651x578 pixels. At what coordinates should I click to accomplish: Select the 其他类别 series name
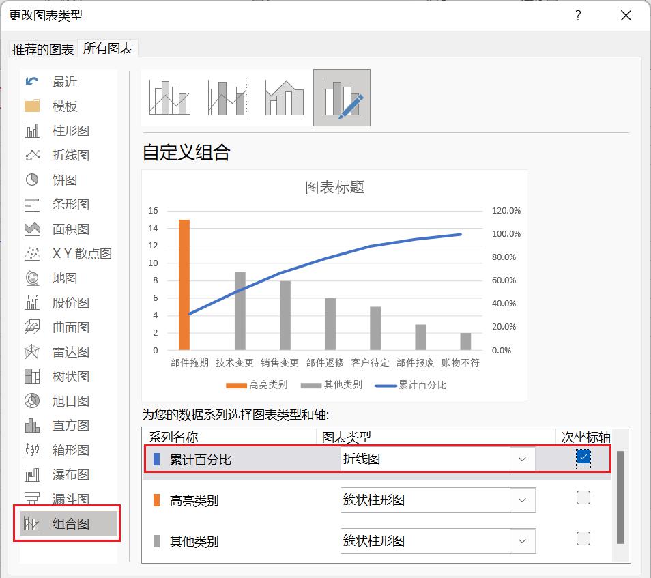(x=194, y=542)
